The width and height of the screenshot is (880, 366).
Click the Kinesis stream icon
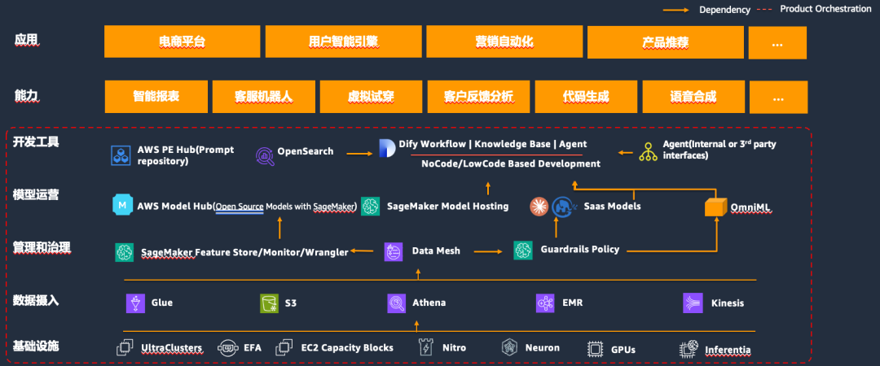click(x=693, y=303)
